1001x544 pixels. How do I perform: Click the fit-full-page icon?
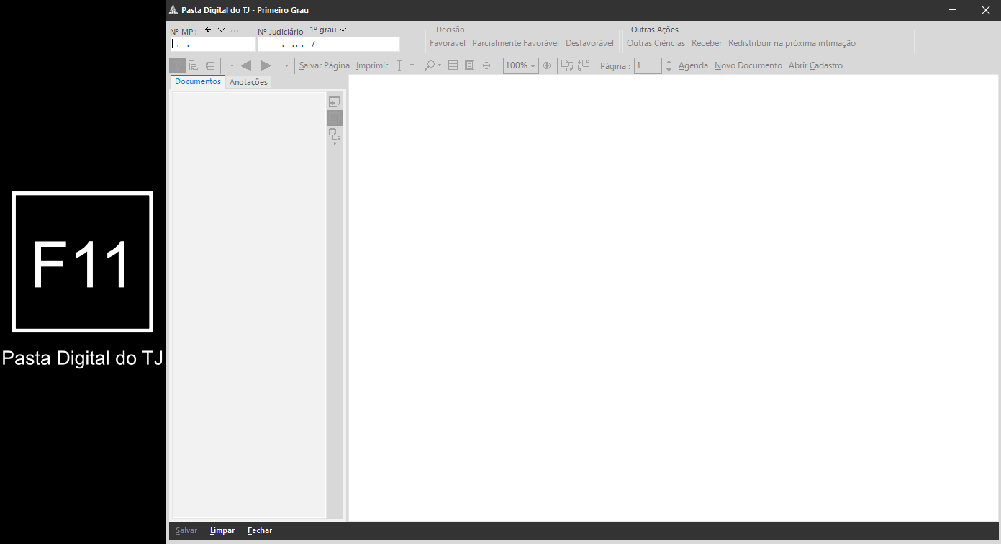pyautogui.click(x=469, y=65)
